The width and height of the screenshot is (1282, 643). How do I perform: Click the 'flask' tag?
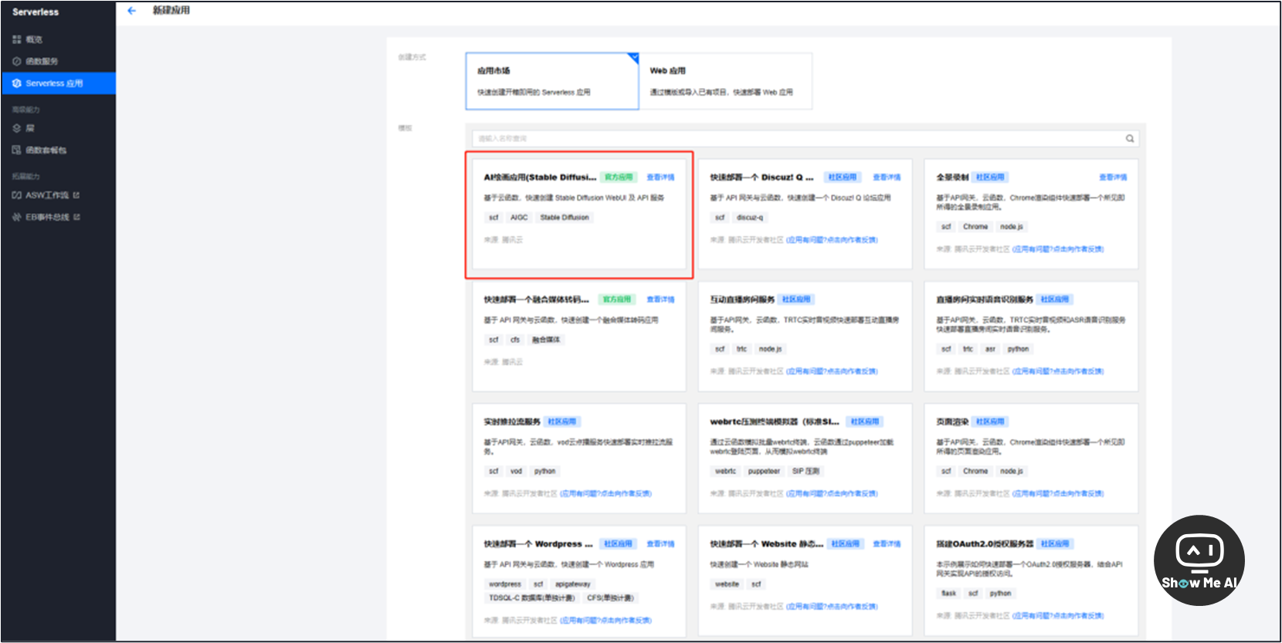(x=949, y=594)
